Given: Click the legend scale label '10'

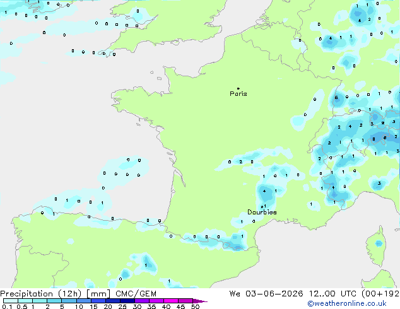Looking at the screenshot, I should pos(79,306).
